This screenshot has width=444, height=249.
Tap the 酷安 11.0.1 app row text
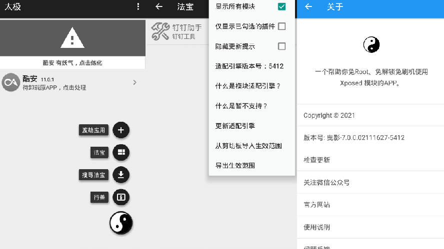click(54, 82)
